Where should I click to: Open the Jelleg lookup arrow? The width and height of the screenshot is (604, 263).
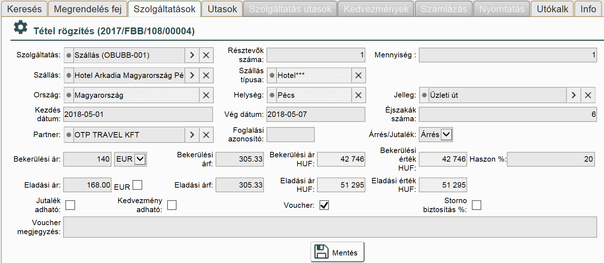pos(574,95)
